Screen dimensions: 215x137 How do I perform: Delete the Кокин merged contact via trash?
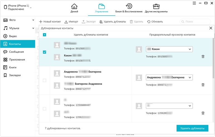(203, 56)
